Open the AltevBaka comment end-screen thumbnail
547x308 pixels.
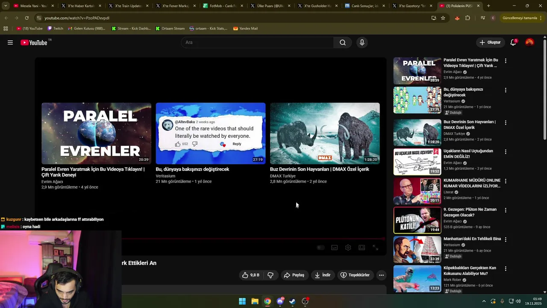211,133
